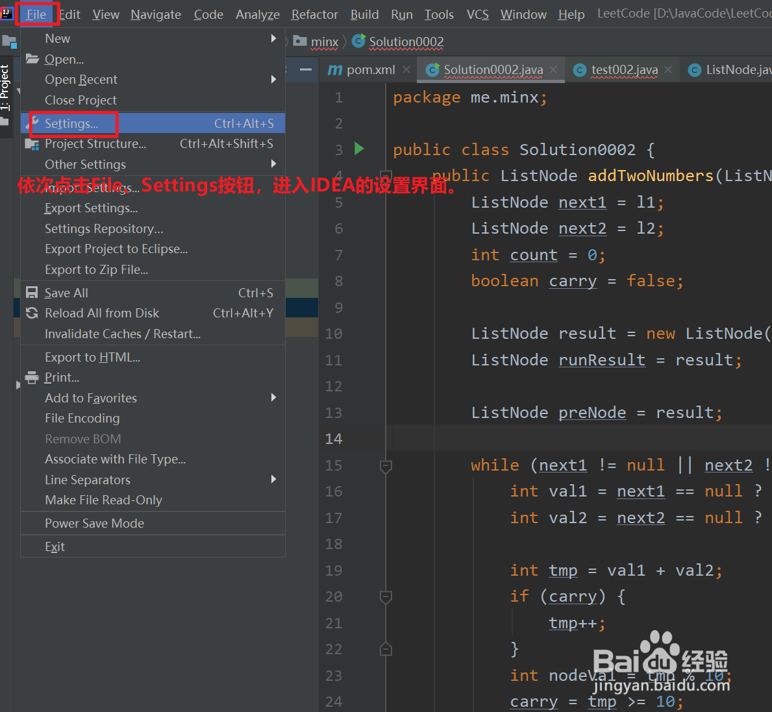Click Save All menu entry

point(153,293)
